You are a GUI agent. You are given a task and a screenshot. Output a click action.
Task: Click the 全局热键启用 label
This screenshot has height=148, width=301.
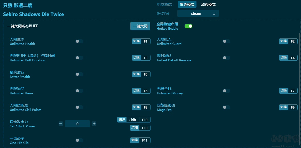tap(167, 24)
